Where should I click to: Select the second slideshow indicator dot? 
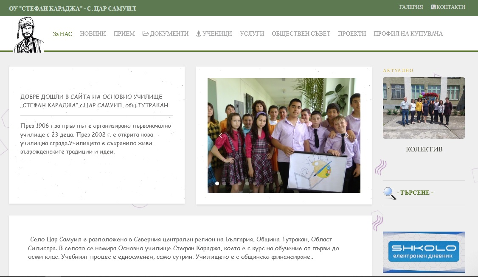pyautogui.click(x=225, y=183)
